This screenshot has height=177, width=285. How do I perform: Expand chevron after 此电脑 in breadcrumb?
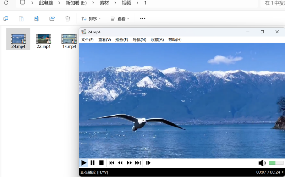point(59,3)
